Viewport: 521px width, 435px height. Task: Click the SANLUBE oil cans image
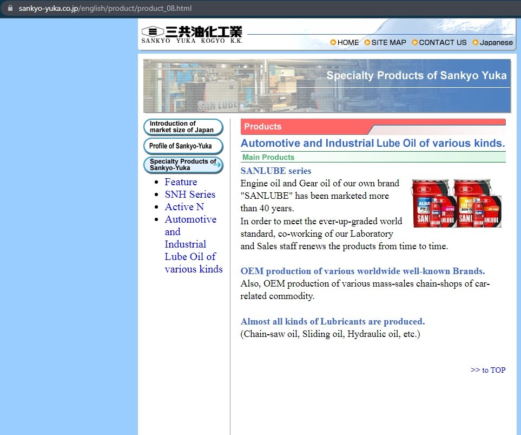tap(457, 203)
